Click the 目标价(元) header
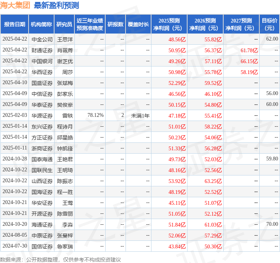 point(269,24)
